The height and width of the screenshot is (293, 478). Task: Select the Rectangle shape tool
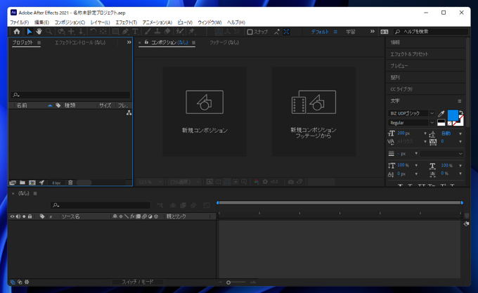point(115,32)
